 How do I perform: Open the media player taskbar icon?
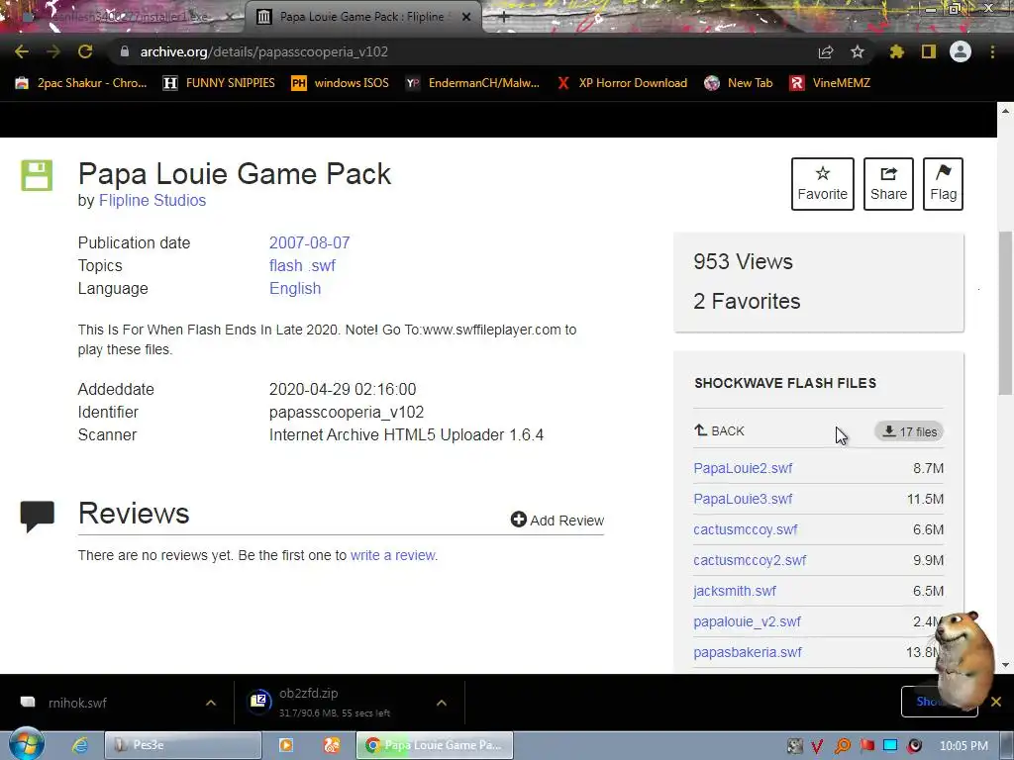click(286, 745)
